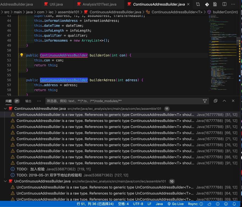This screenshot has height=207, width=242.
Task: Click the collapse all problems icon
Action: (215, 101)
